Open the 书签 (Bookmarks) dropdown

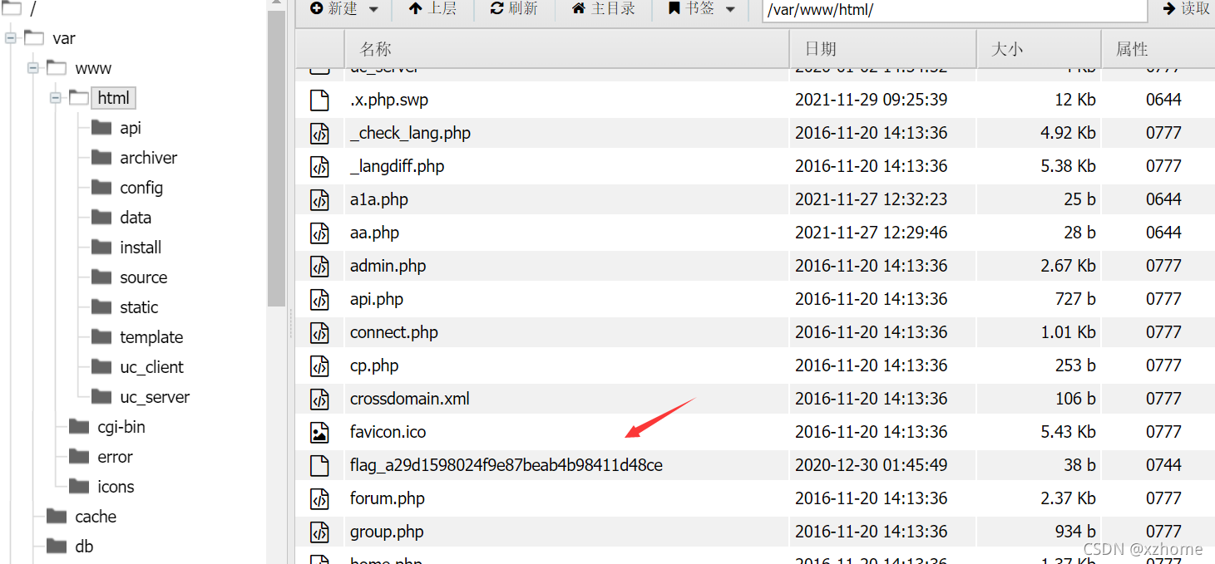702,9
